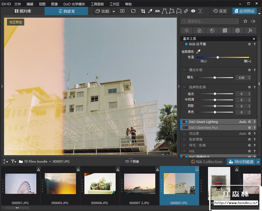Click the fx corrections category icon
The width and height of the screenshot is (262, 211).
click(251, 31)
